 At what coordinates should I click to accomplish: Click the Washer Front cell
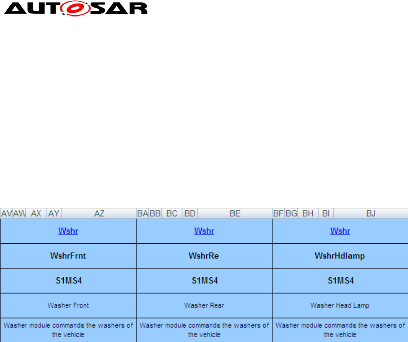pyautogui.click(x=68, y=305)
